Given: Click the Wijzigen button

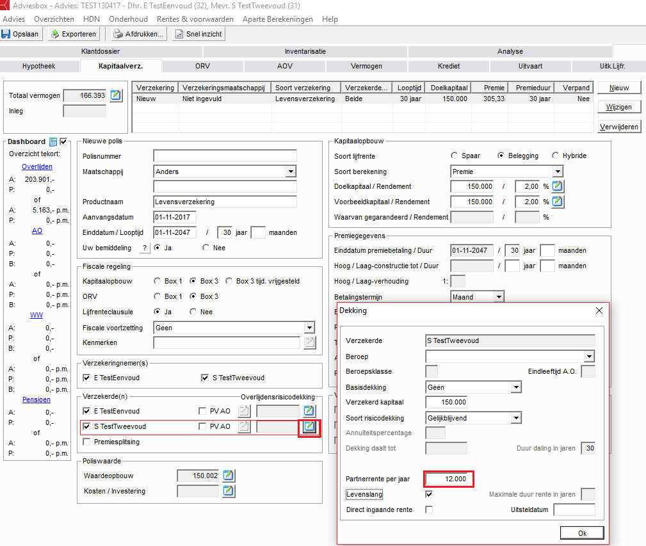Looking at the screenshot, I should click(619, 107).
